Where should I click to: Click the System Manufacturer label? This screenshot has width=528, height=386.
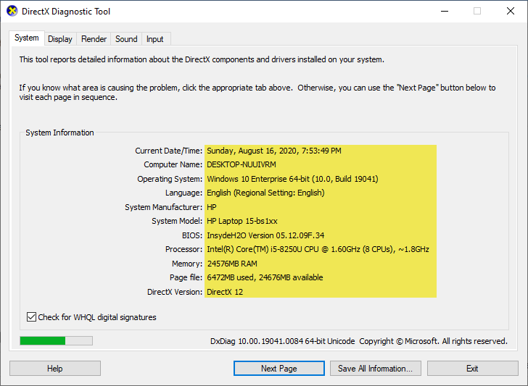(164, 207)
